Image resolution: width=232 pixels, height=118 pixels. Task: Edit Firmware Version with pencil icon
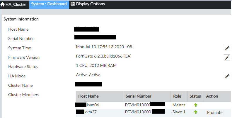coord(227,58)
